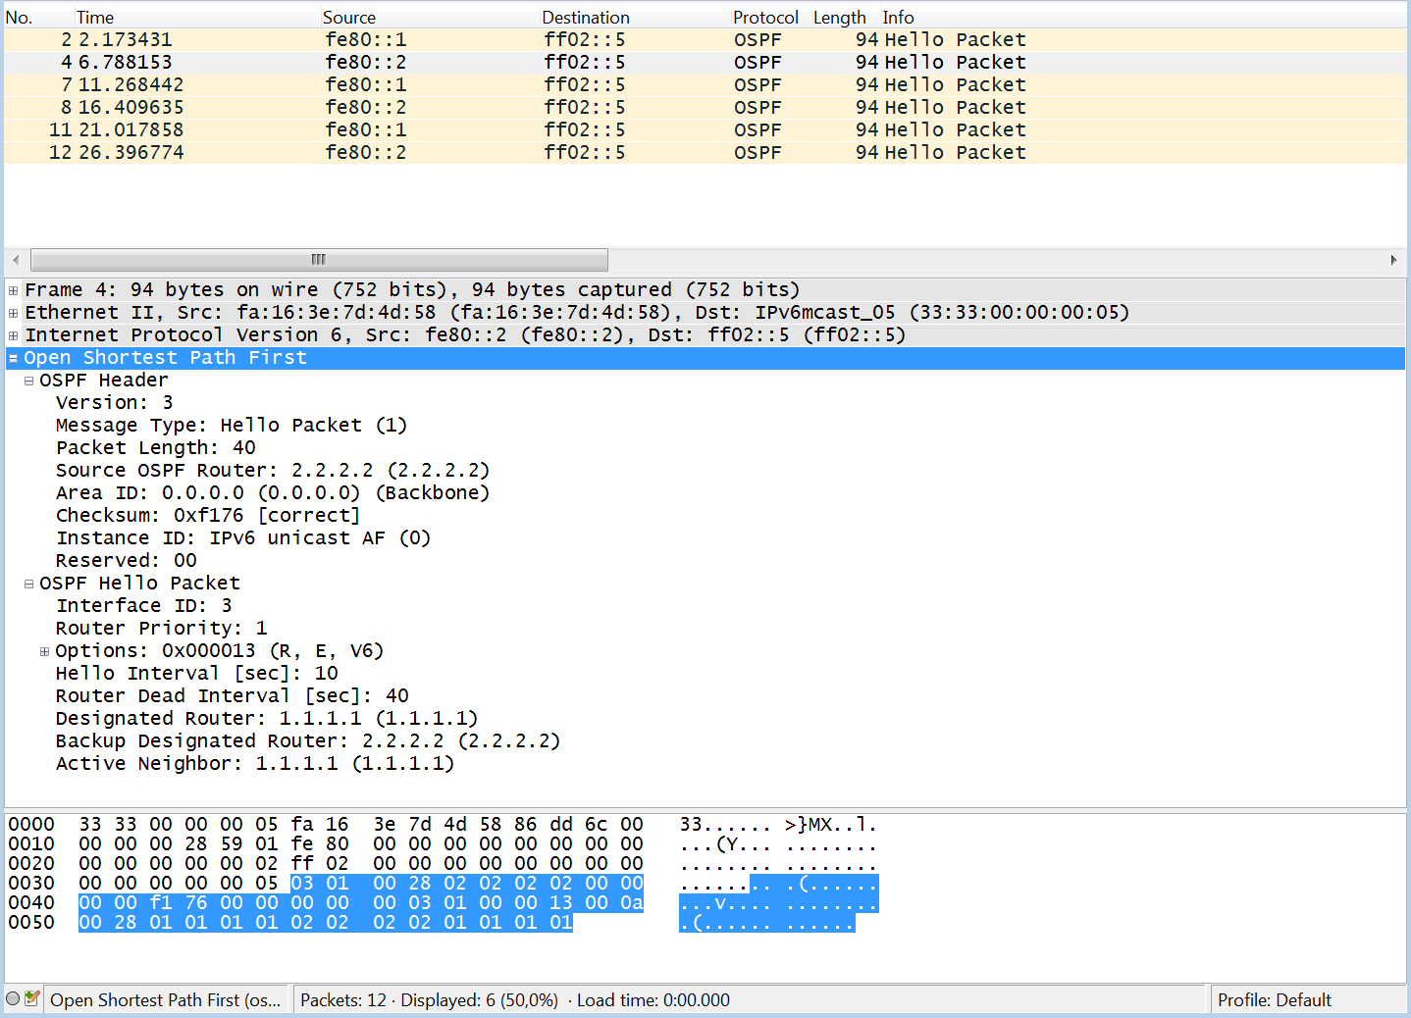Select packet number 4 row

(705, 62)
